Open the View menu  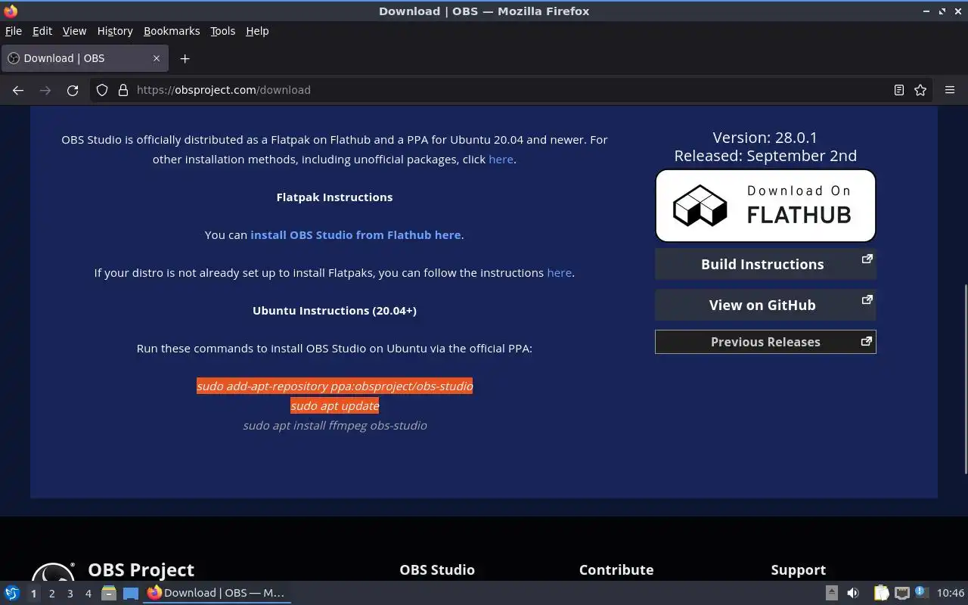pos(74,31)
